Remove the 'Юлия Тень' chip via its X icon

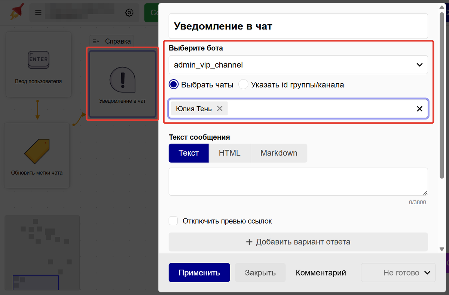pyautogui.click(x=220, y=108)
